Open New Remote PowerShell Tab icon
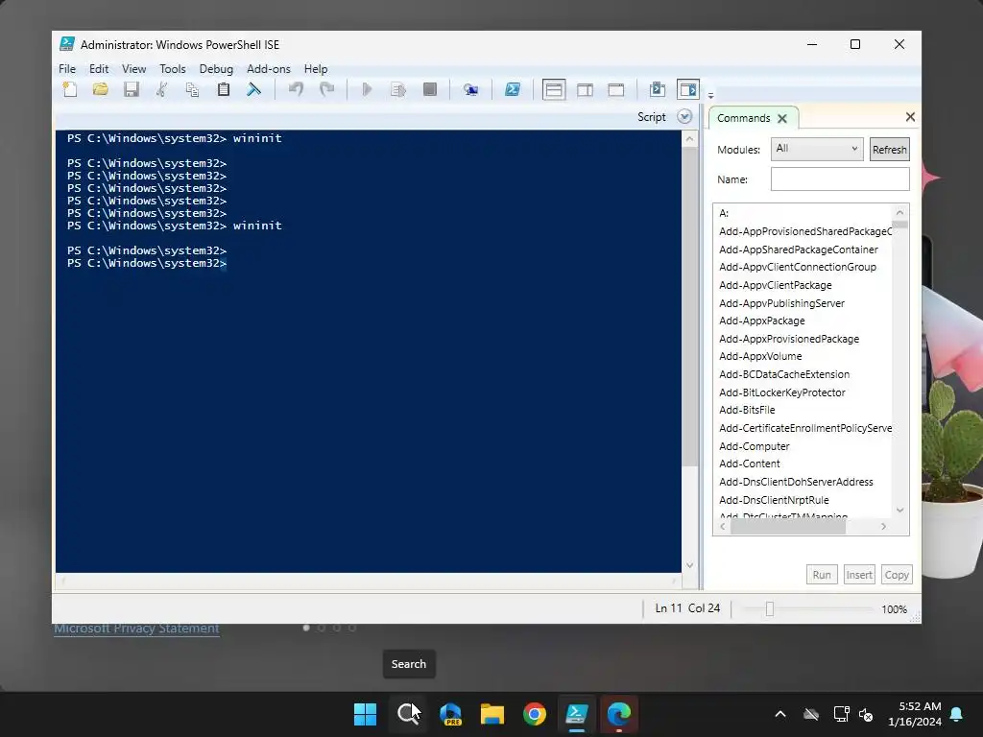 pos(470,89)
